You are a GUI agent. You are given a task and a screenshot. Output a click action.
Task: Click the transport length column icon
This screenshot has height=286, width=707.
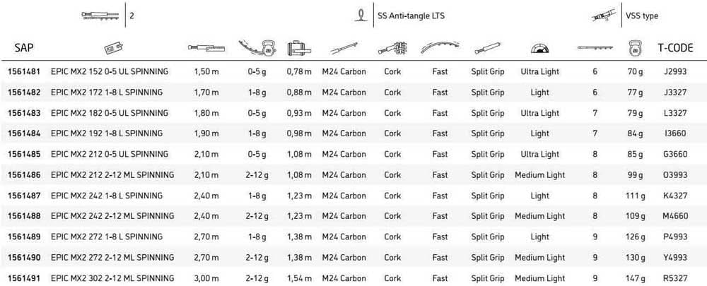(300, 48)
